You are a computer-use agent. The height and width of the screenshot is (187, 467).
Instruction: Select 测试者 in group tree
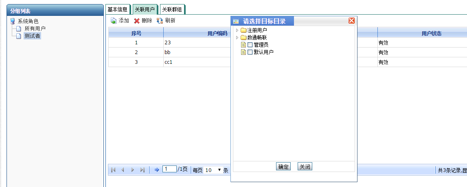pyautogui.click(x=32, y=36)
